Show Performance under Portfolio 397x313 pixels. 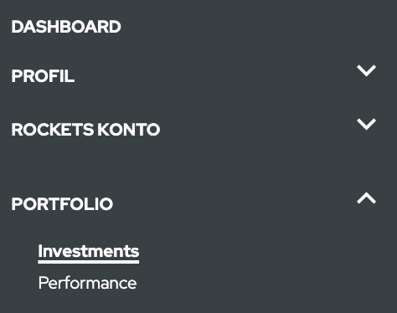87,283
